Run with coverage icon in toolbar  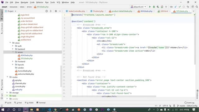click(158, 7)
